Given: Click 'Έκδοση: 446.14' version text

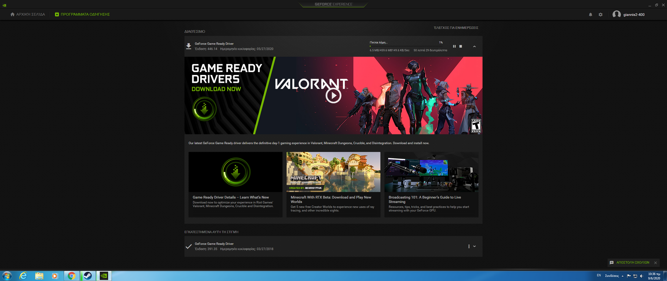Looking at the screenshot, I should coord(206,49).
